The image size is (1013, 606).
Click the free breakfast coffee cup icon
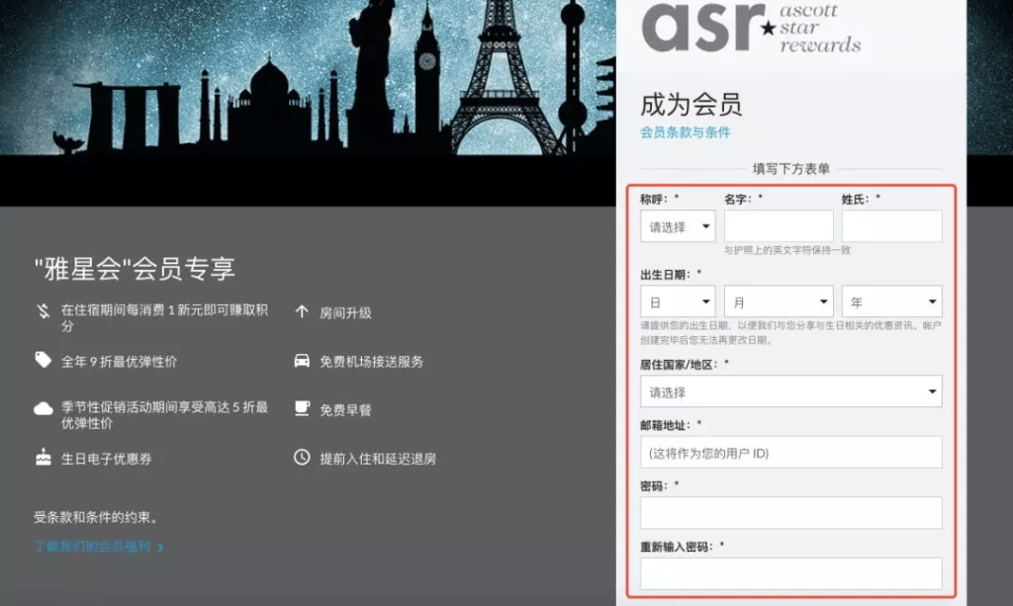[x=302, y=408]
